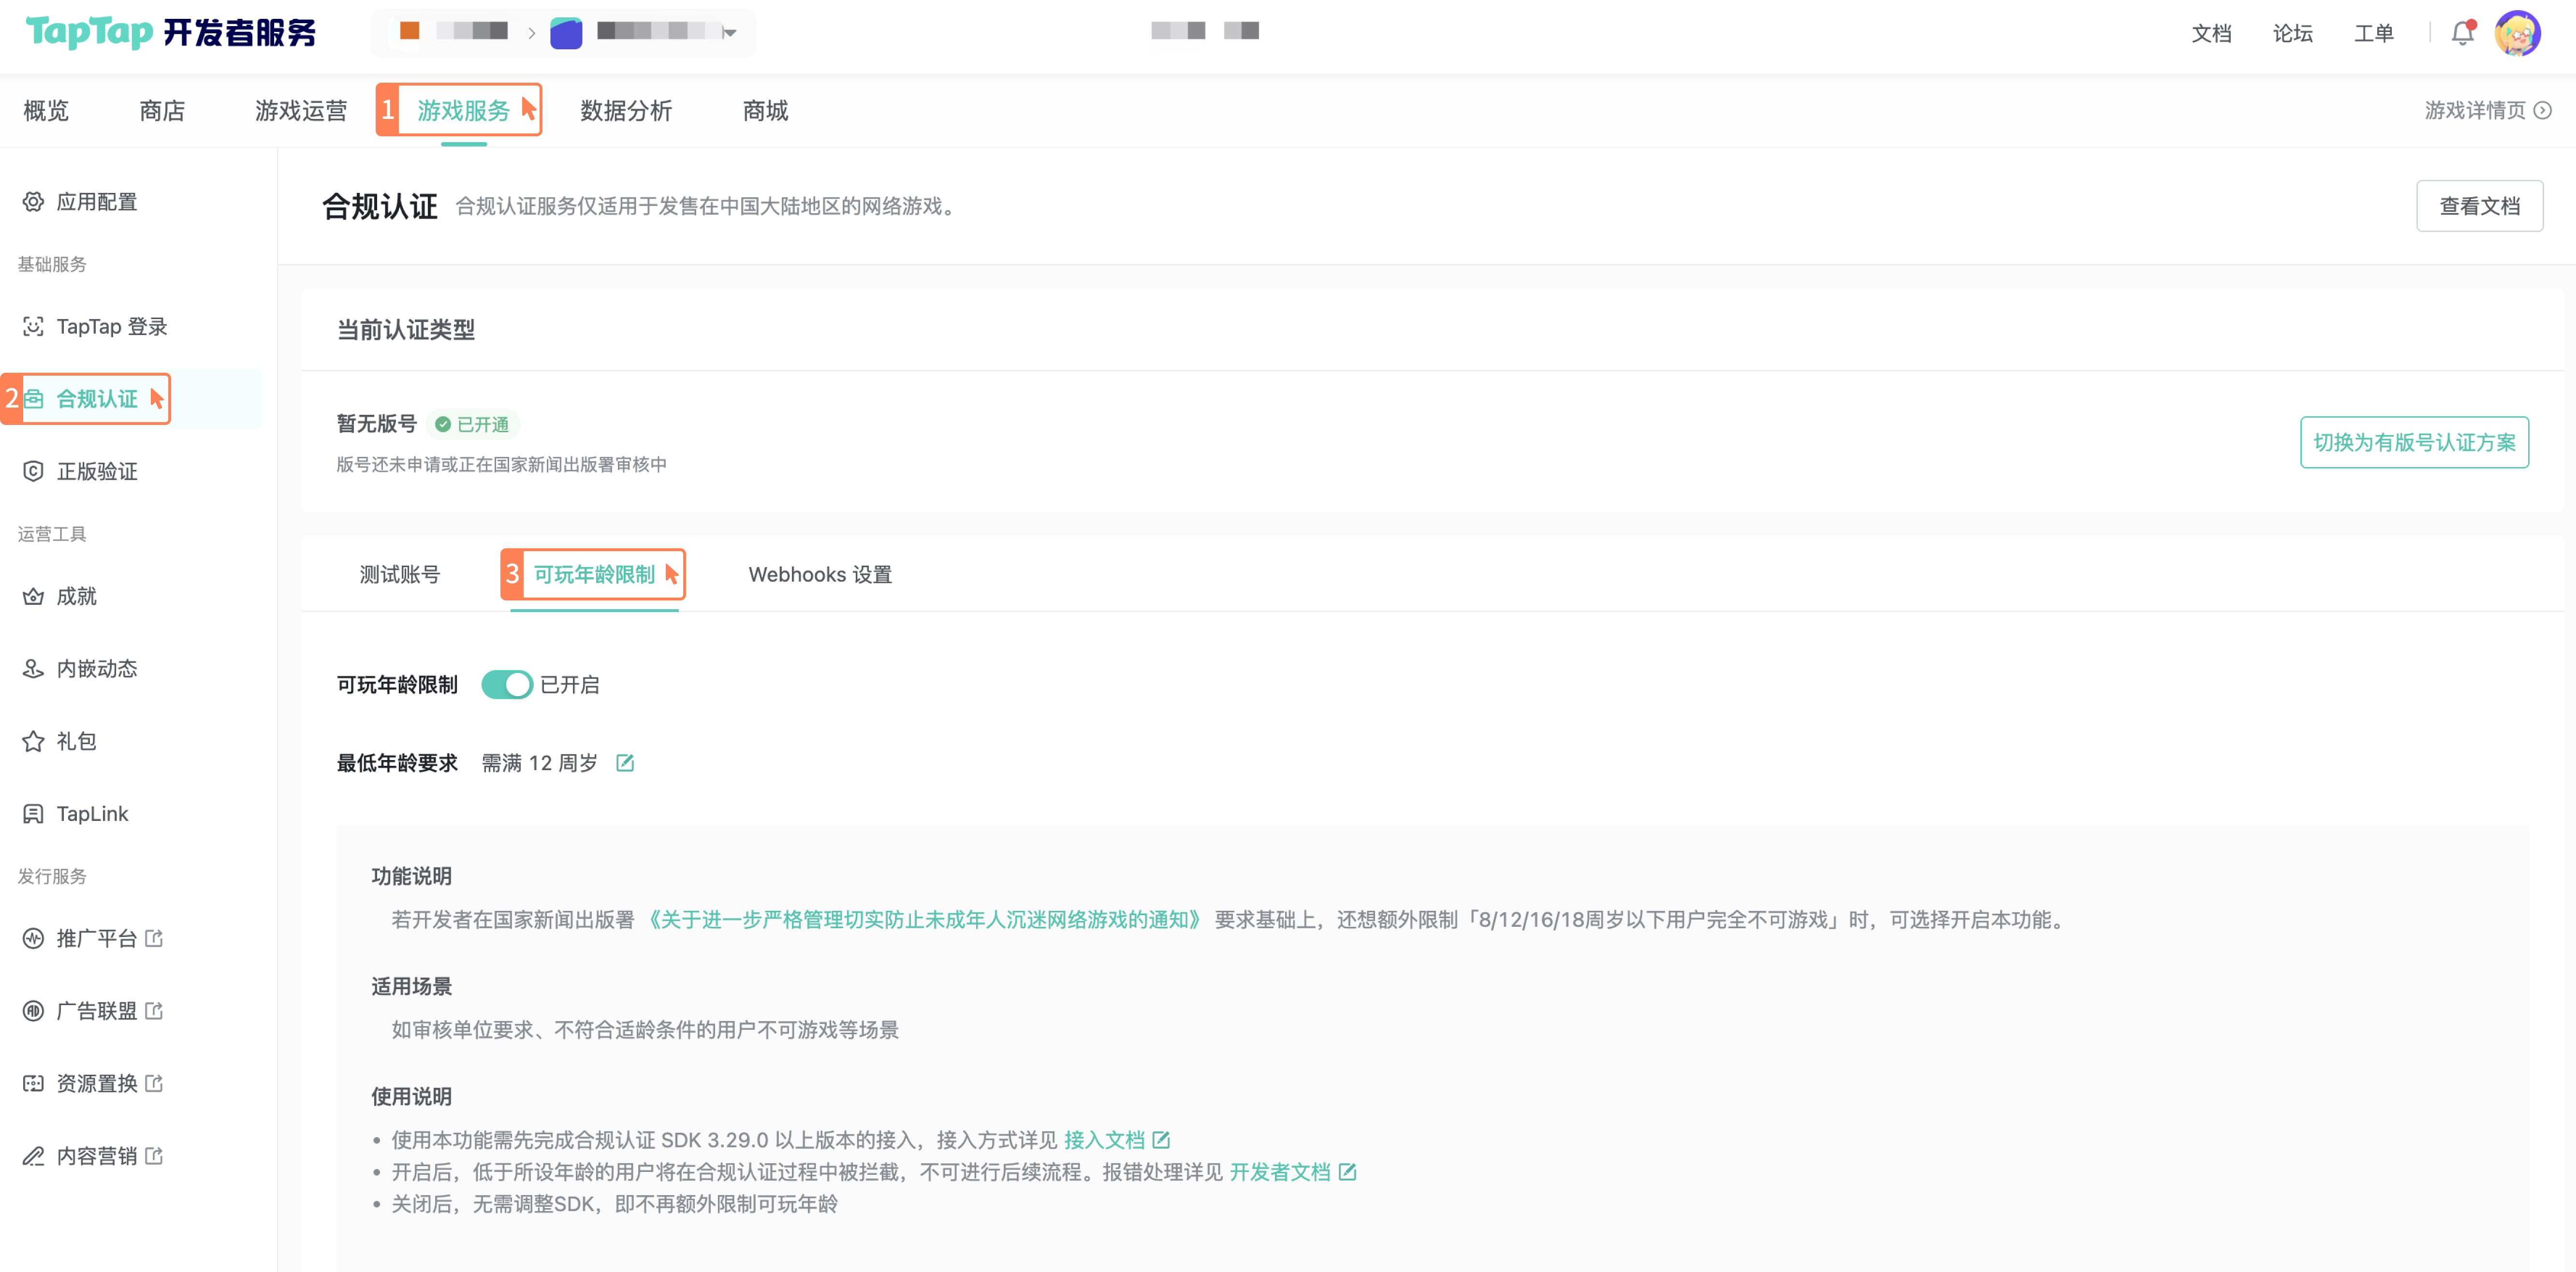The height and width of the screenshot is (1272, 2576).
Task: Click the 资源置换 icon
Action: (x=33, y=1084)
